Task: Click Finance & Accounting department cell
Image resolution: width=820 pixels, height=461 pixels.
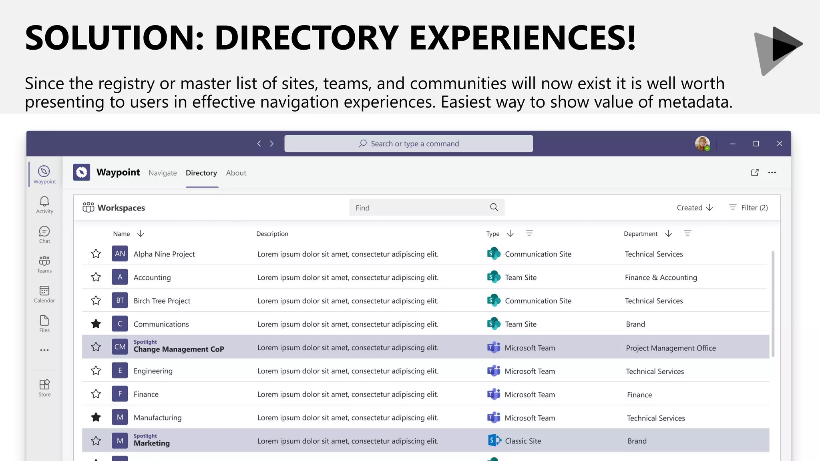Action: (x=661, y=277)
